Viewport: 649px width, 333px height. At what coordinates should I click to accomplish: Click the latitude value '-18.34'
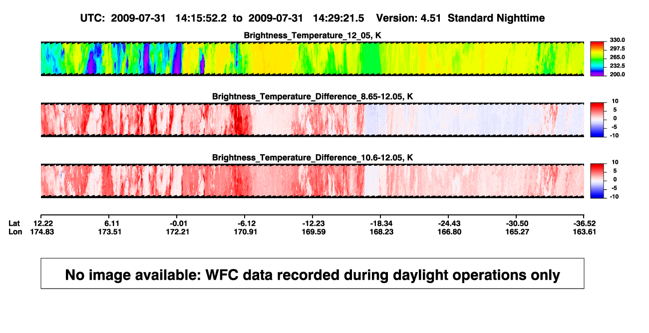click(x=382, y=223)
